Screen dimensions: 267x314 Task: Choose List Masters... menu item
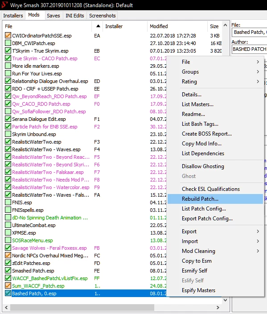click(215, 104)
